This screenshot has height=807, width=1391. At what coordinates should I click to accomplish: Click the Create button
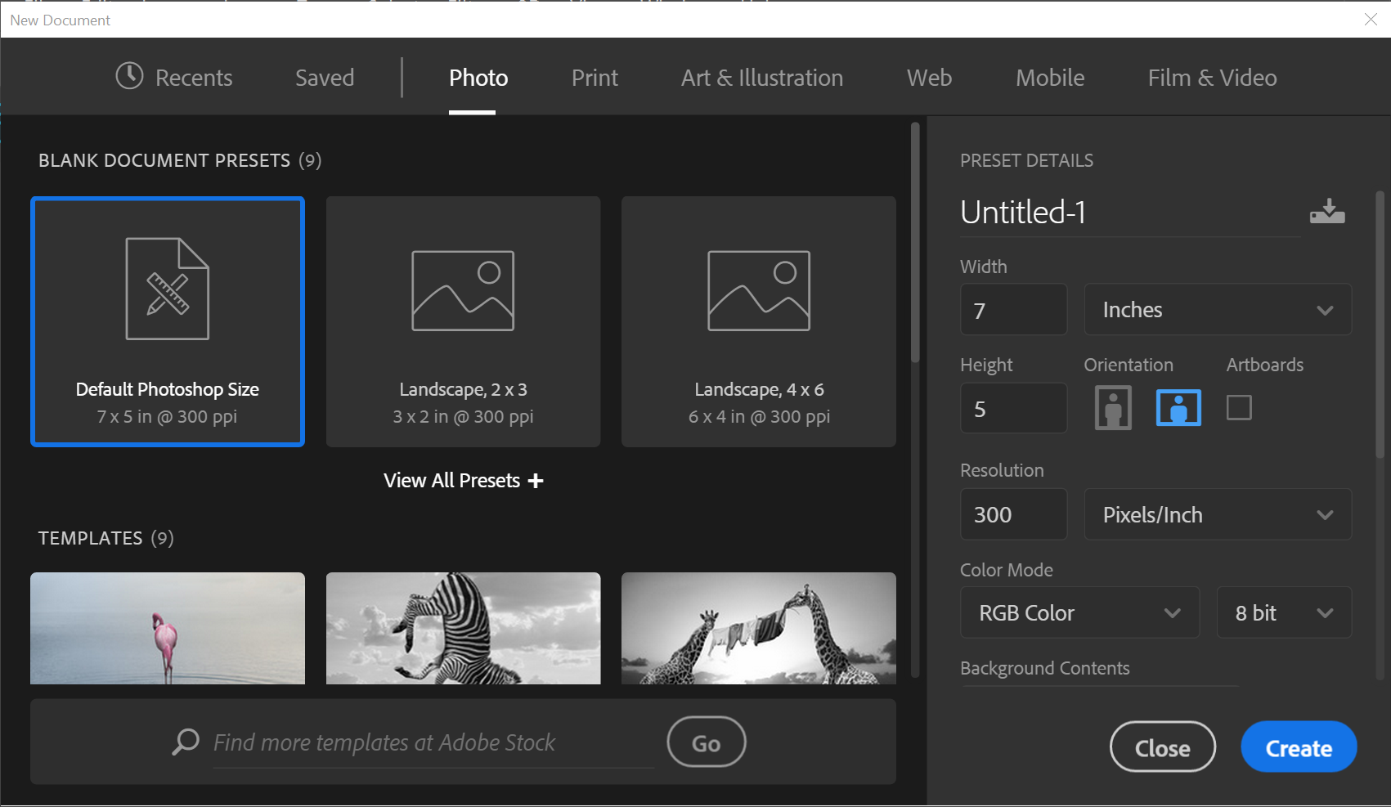pyautogui.click(x=1298, y=746)
